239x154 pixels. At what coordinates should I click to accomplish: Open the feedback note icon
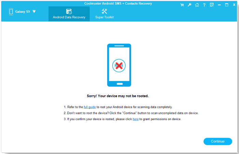(212, 5)
